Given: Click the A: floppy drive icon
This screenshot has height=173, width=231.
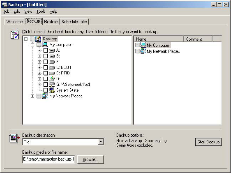Looking at the screenshot, I should (52, 50).
